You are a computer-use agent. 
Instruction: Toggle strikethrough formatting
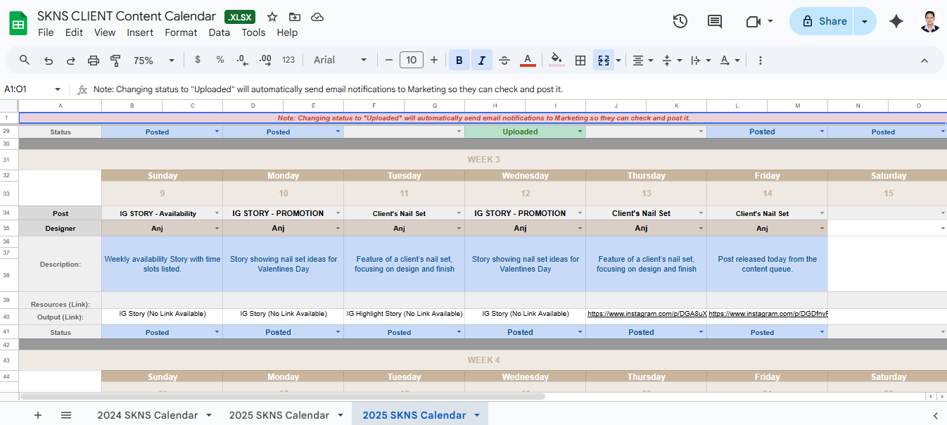click(504, 61)
